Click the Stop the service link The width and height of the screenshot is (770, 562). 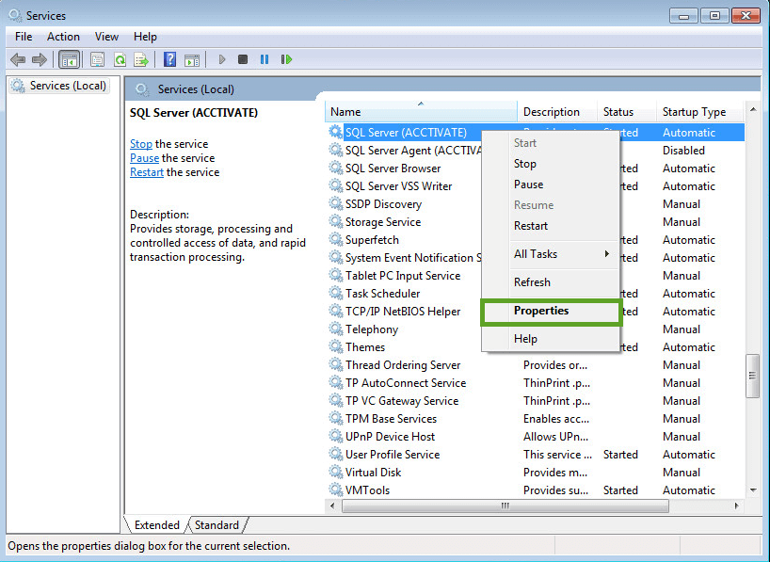pyautogui.click(x=141, y=144)
